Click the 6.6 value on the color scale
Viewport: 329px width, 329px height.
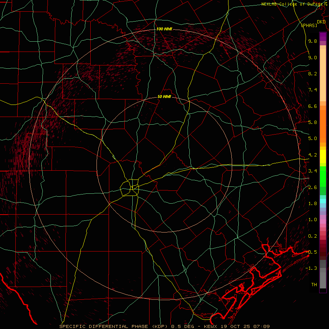tap(313, 106)
